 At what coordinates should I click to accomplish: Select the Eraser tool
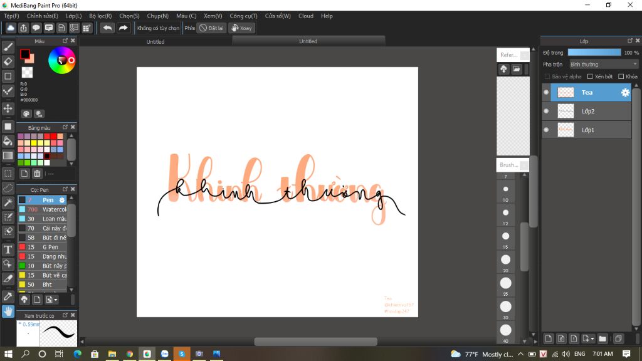[8, 62]
